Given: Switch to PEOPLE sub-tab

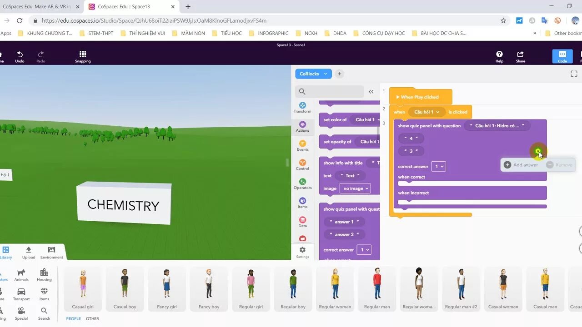Looking at the screenshot, I should point(73,318).
